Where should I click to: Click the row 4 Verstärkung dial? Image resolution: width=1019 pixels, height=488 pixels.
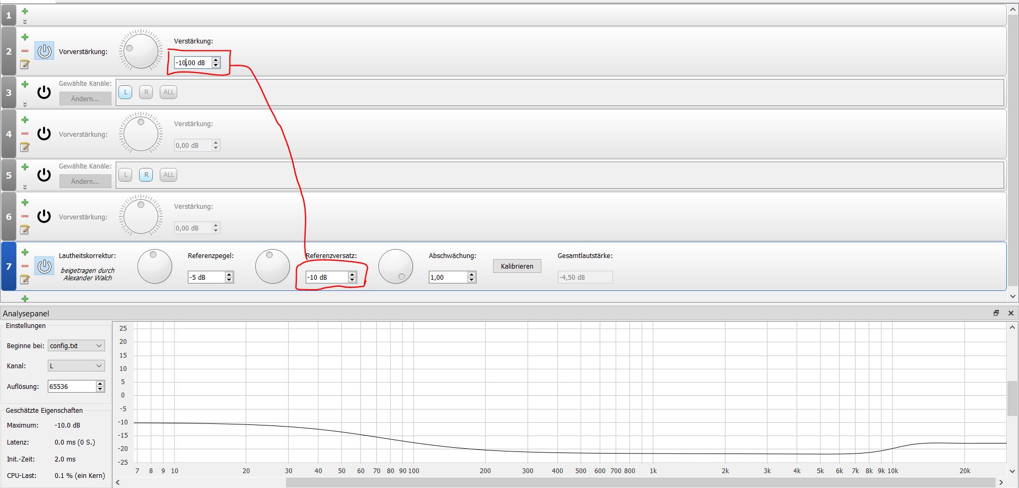pyautogui.click(x=141, y=134)
